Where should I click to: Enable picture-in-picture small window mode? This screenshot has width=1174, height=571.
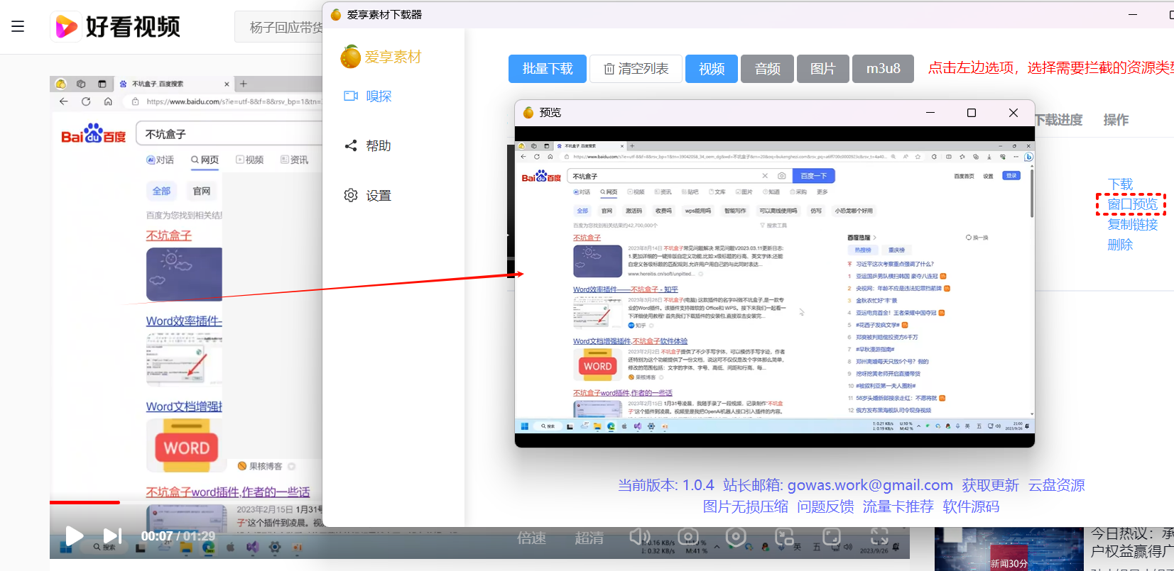click(784, 537)
